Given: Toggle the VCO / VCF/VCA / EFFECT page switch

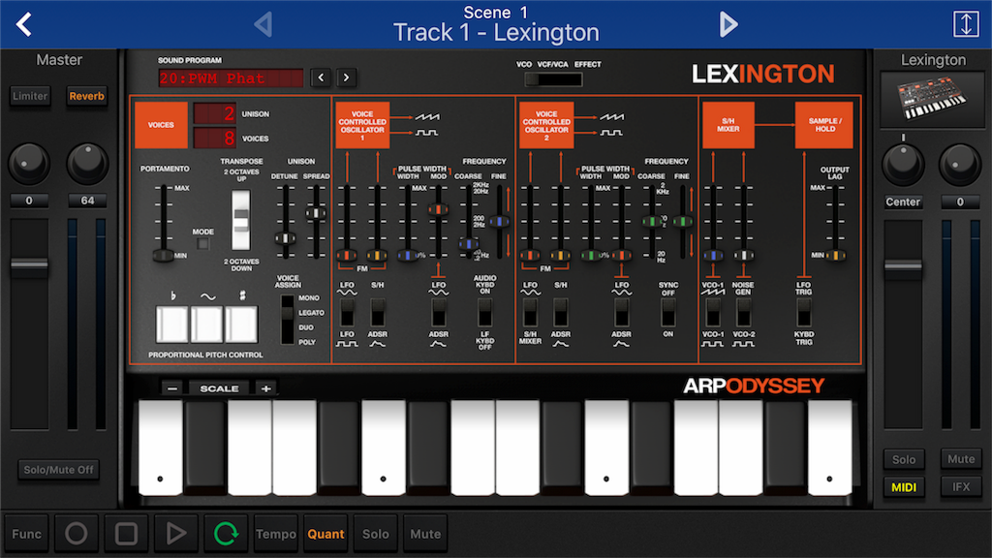Looking at the screenshot, I should point(553,79).
